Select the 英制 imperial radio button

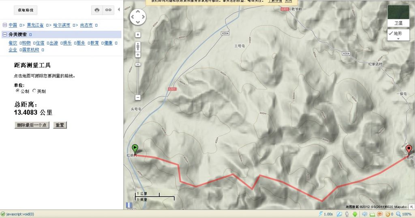coord(34,91)
